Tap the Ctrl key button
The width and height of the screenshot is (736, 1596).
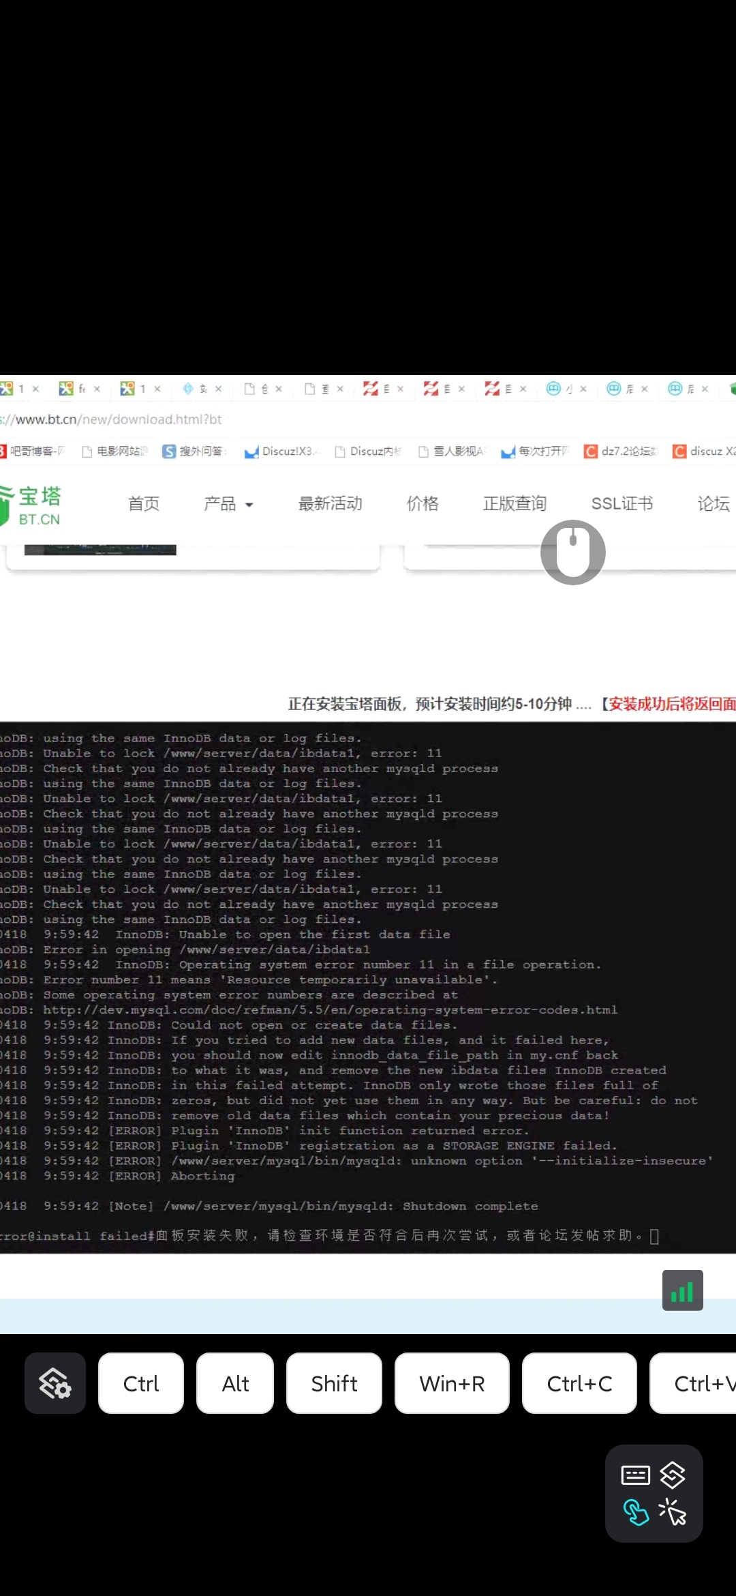[x=141, y=1383]
